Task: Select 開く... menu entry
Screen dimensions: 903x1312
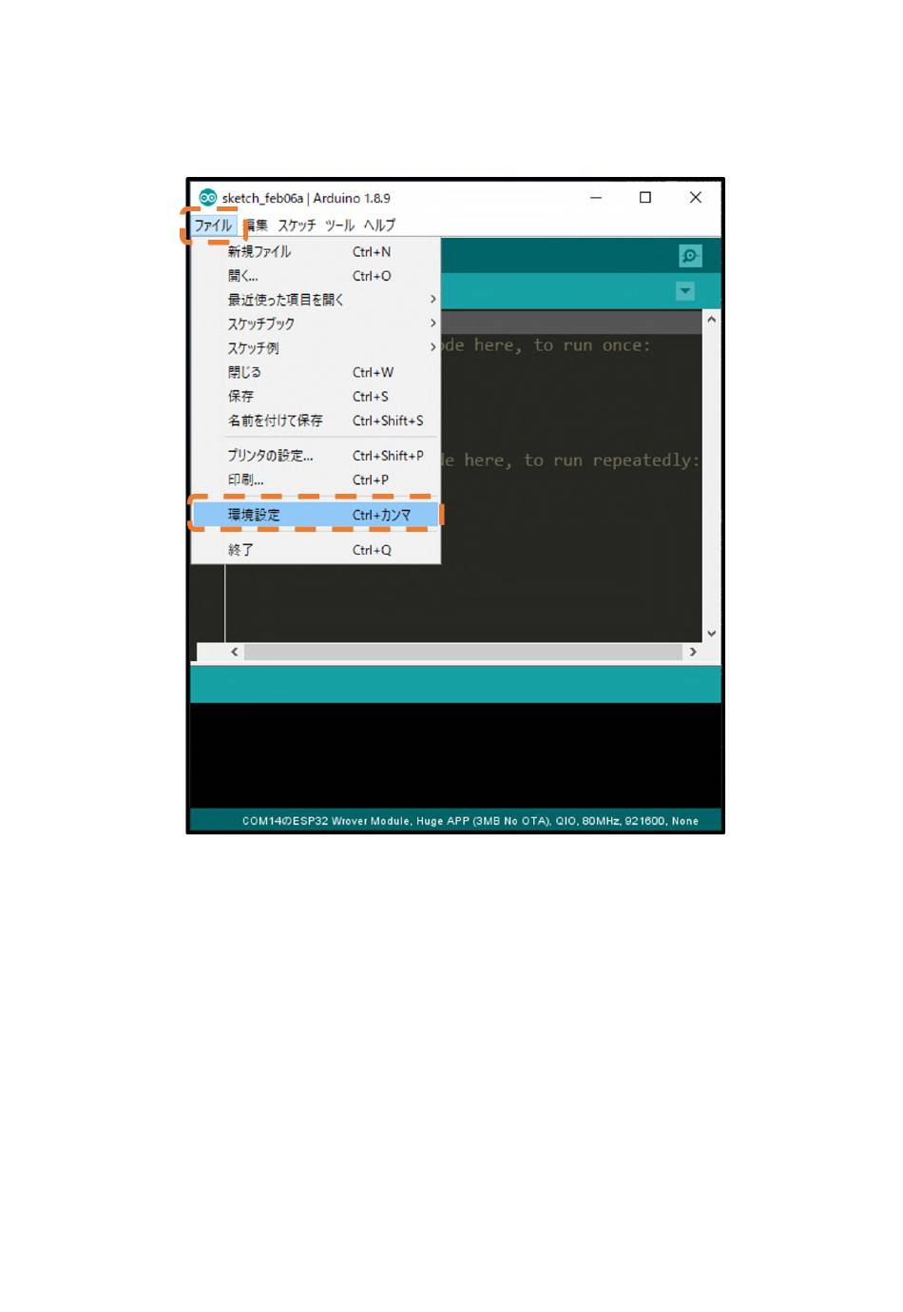Action: pyautogui.click(x=316, y=276)
